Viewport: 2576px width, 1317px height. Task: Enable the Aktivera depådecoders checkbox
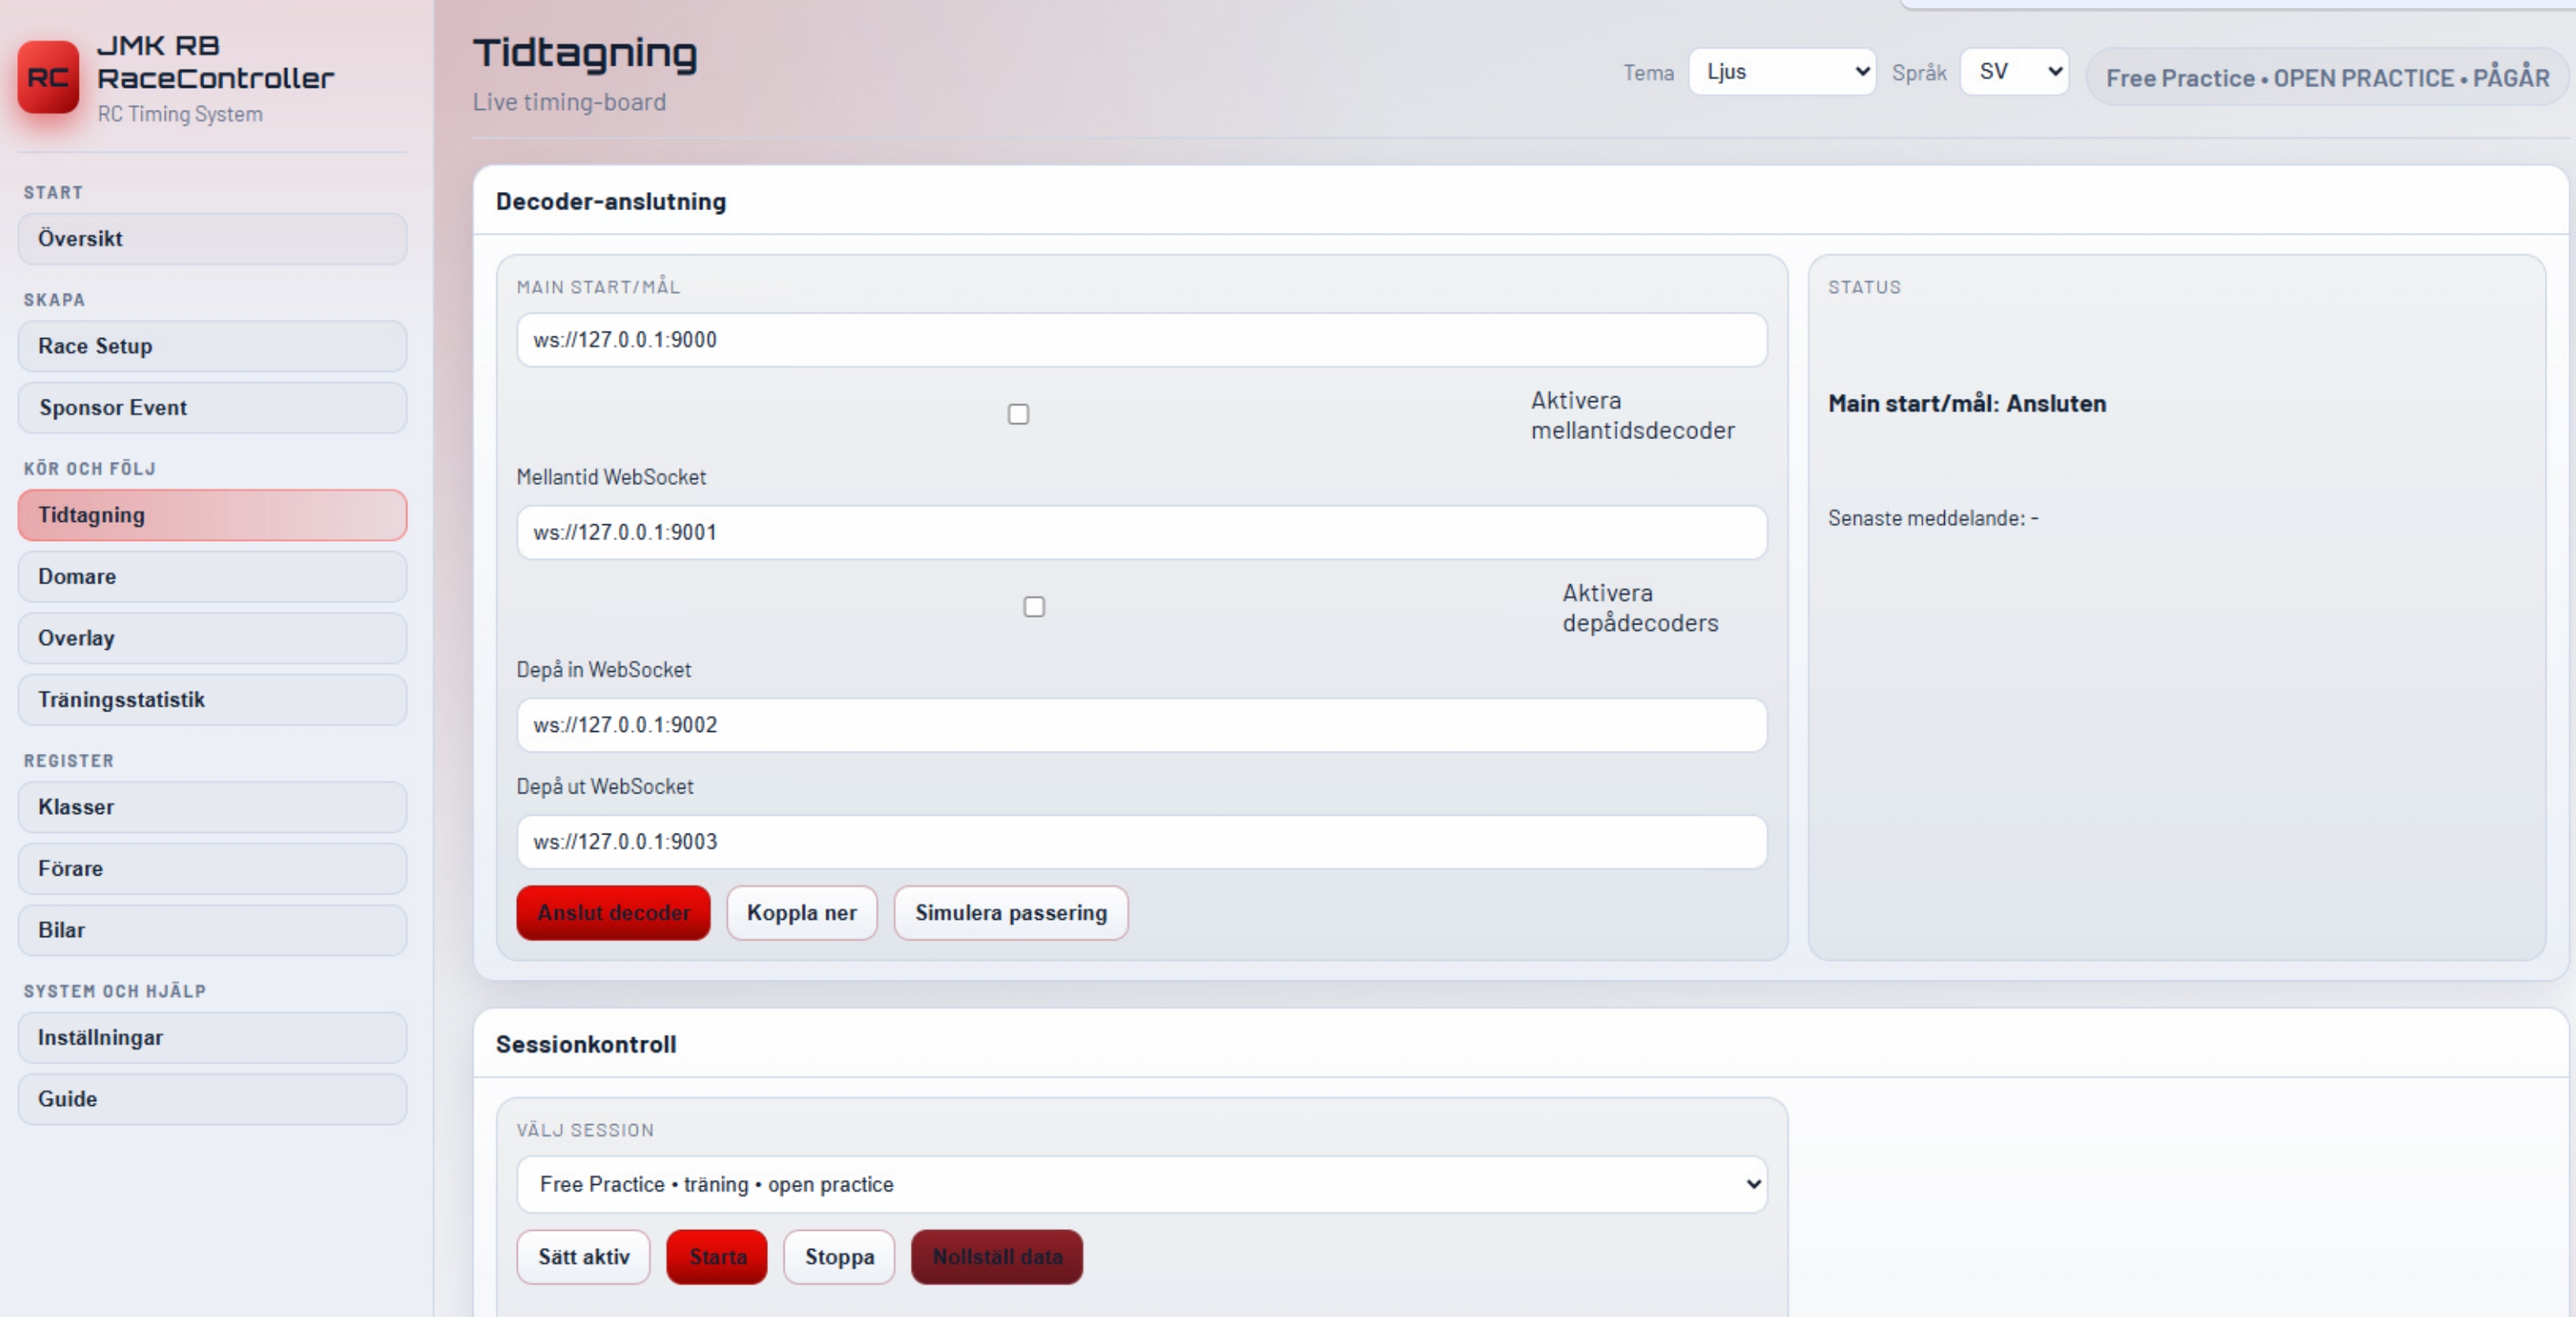coord(1034,607)
